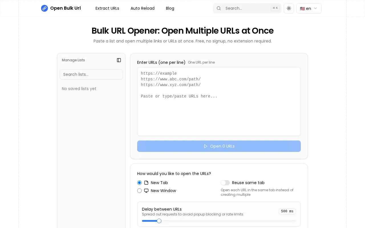Viewport: 365px width, 228px height.
Task: Open the en language dropdown
Action: click(309, 8)
